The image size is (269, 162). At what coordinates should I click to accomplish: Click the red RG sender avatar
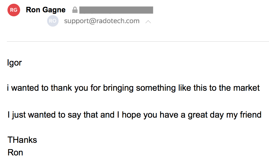(13, 10)
